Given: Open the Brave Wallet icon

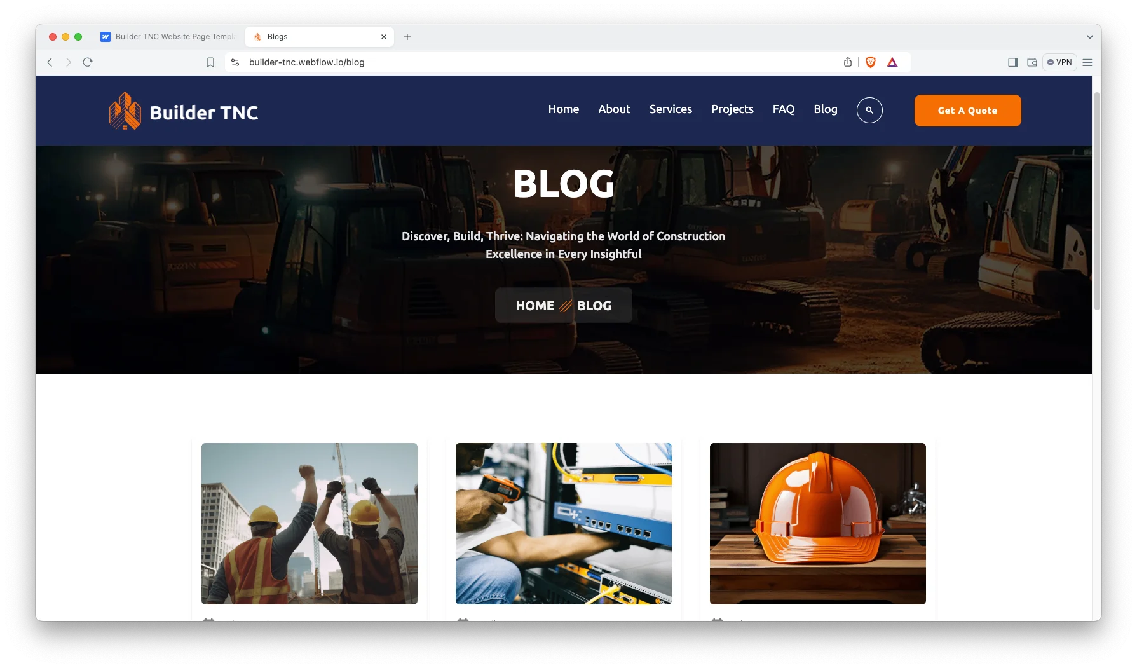Looking at the screenshot, I should 1032,62.
